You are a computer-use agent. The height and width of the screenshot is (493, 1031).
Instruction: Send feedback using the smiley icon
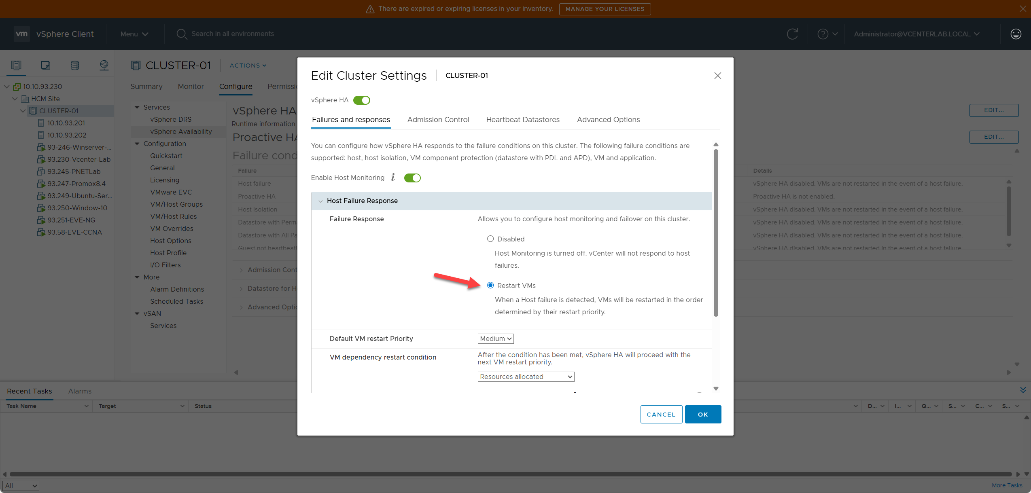point(1016,34)
